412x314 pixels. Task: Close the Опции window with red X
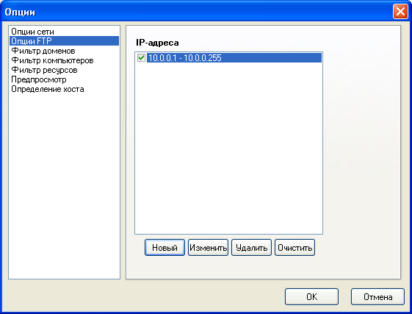click(x=400, y=12)
